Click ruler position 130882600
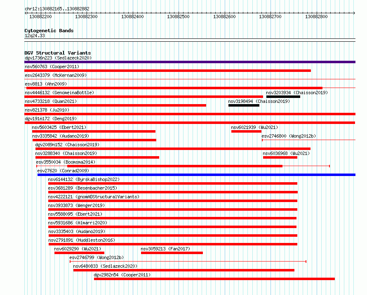The height and width of the screenshot is (295, 367). 224,17
